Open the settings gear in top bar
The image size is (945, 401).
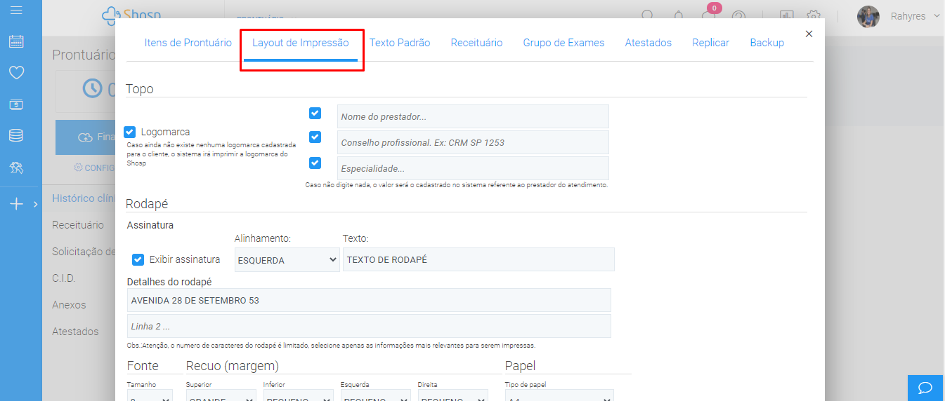click(x=814, y=15)
